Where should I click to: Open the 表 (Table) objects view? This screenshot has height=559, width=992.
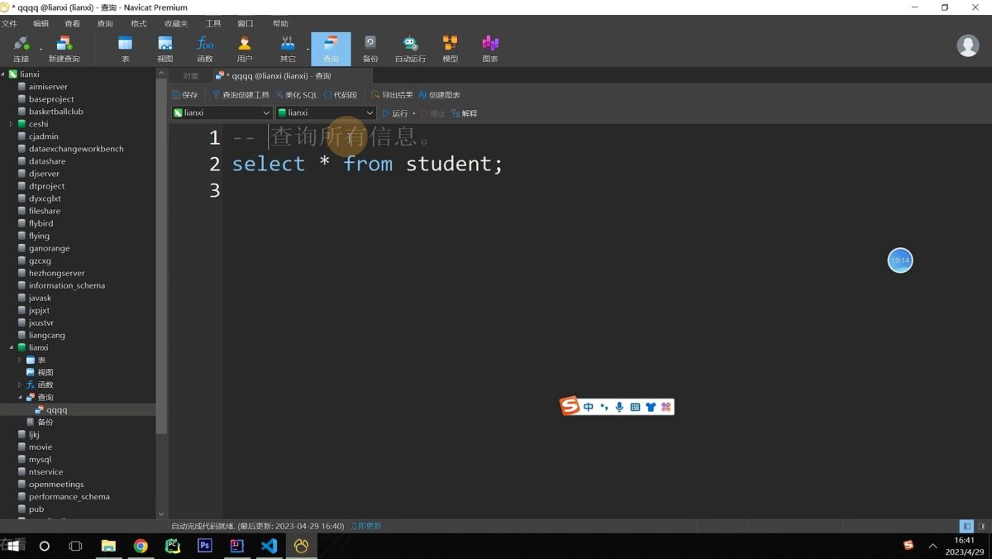pos(126,49)
